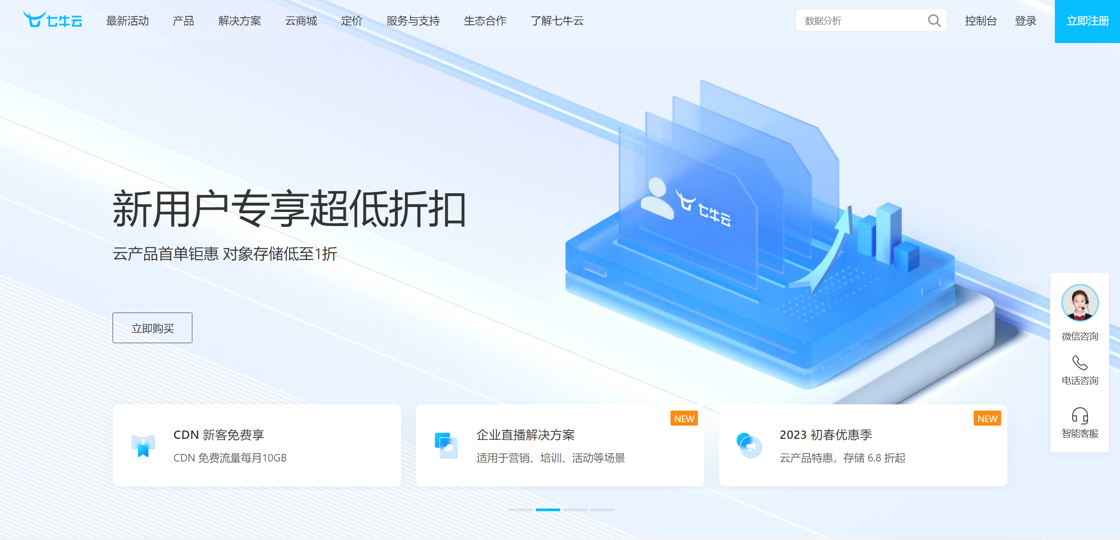
Task: Click the search magnifier icon
Action: (934, 20)
